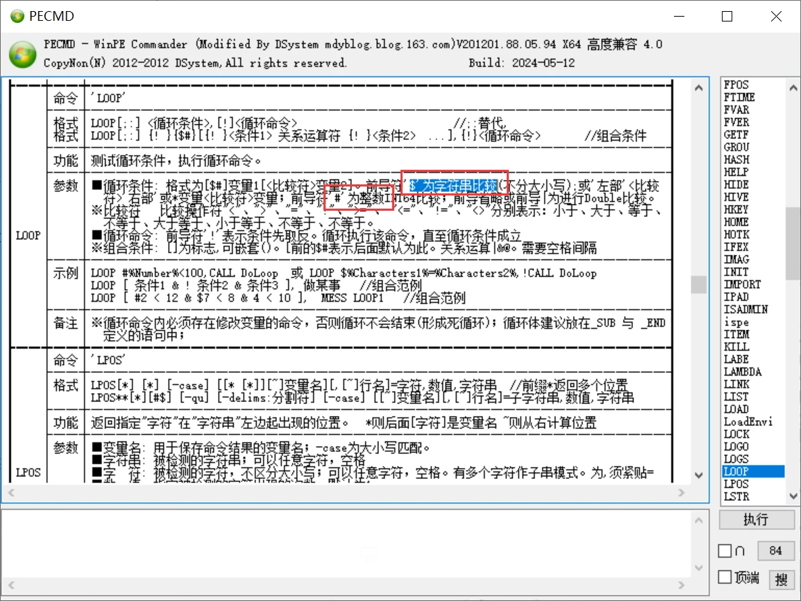Image resolution: width=801 pixels, height=601 pixels.
Task: Select the KILL command entry
Action: [x=736, y=347]
